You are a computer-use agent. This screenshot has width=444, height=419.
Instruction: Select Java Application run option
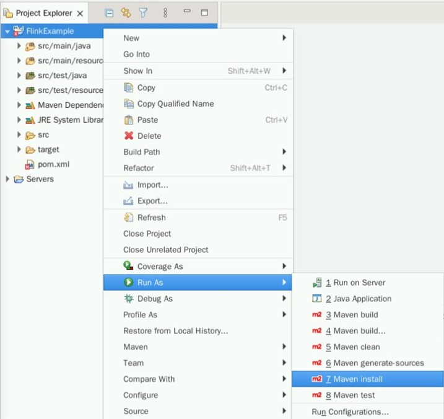point(362,298)
